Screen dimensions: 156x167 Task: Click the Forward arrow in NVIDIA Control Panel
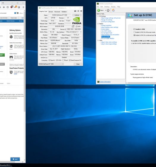pyautogui.click(x=108, y=10)
